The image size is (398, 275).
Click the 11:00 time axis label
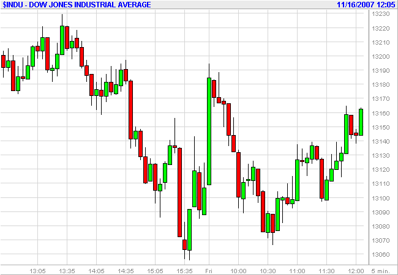pos(297,271)
